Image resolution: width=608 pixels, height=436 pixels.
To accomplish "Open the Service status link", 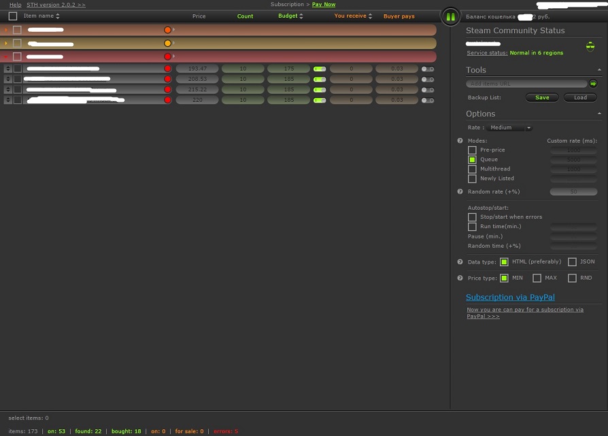I will [x=487, y=53].
